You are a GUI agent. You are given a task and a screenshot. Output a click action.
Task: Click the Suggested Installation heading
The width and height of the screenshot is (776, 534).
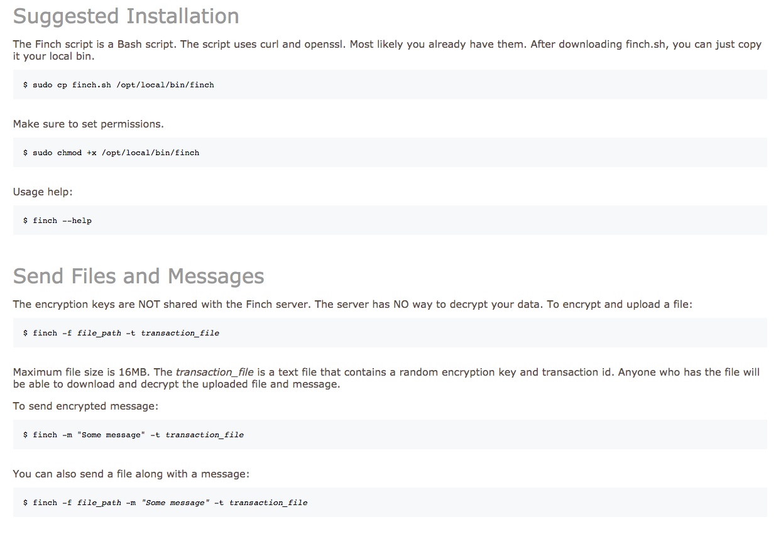[x=126, y=16]
